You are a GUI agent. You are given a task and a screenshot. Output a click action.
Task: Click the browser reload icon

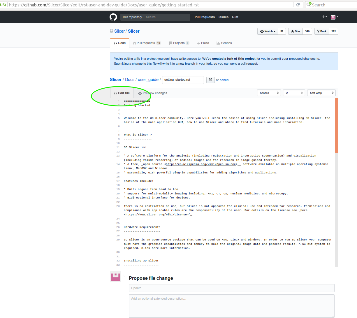tap(298, 5)
